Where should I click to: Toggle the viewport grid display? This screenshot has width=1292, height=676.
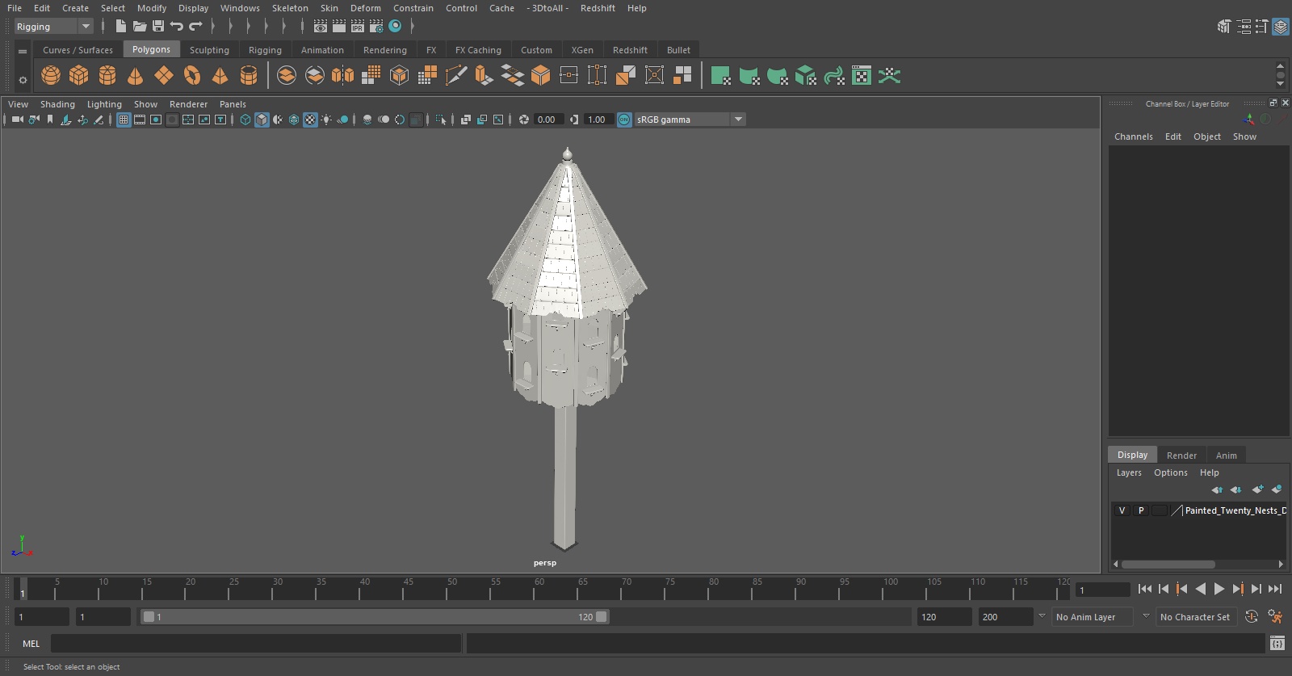tap(124, 120)
